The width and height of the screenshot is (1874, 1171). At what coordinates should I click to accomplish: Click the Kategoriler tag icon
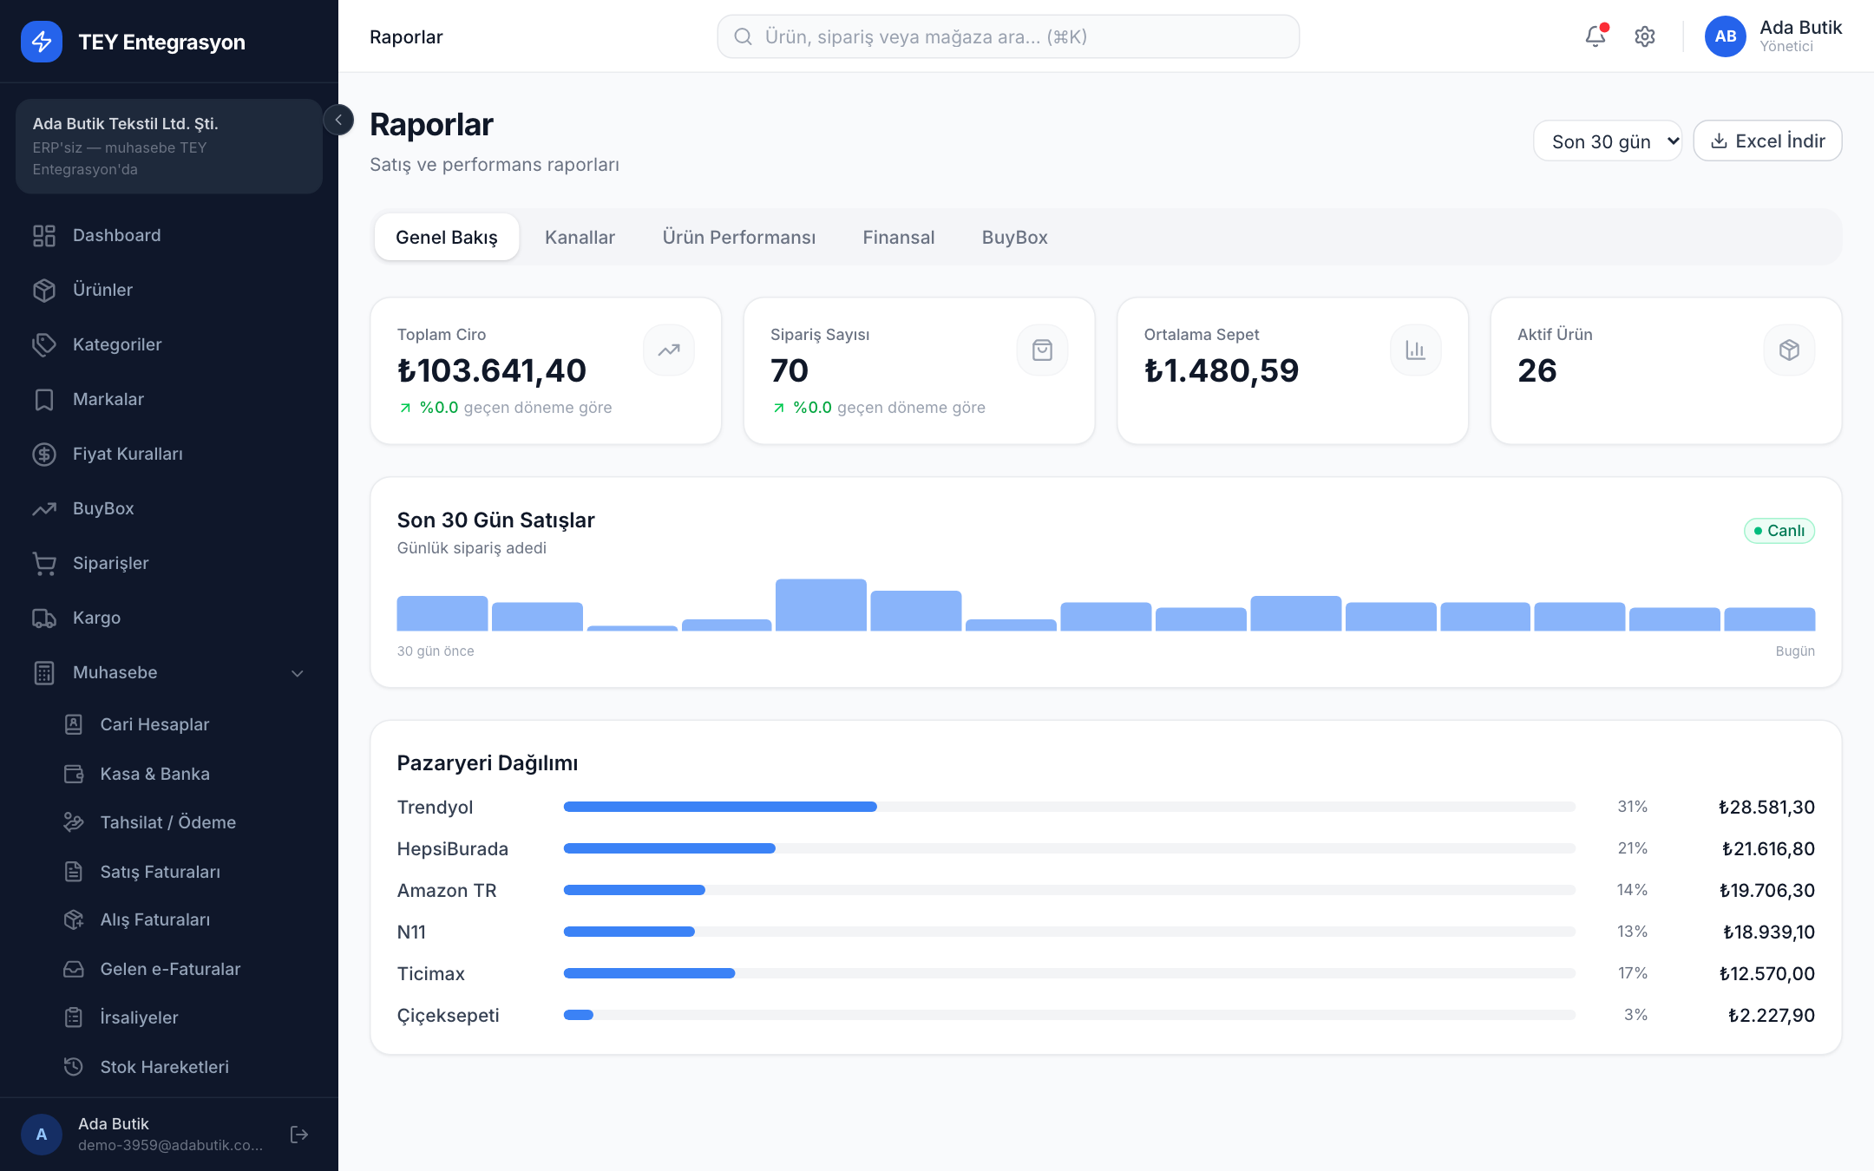tap(44, 345)
